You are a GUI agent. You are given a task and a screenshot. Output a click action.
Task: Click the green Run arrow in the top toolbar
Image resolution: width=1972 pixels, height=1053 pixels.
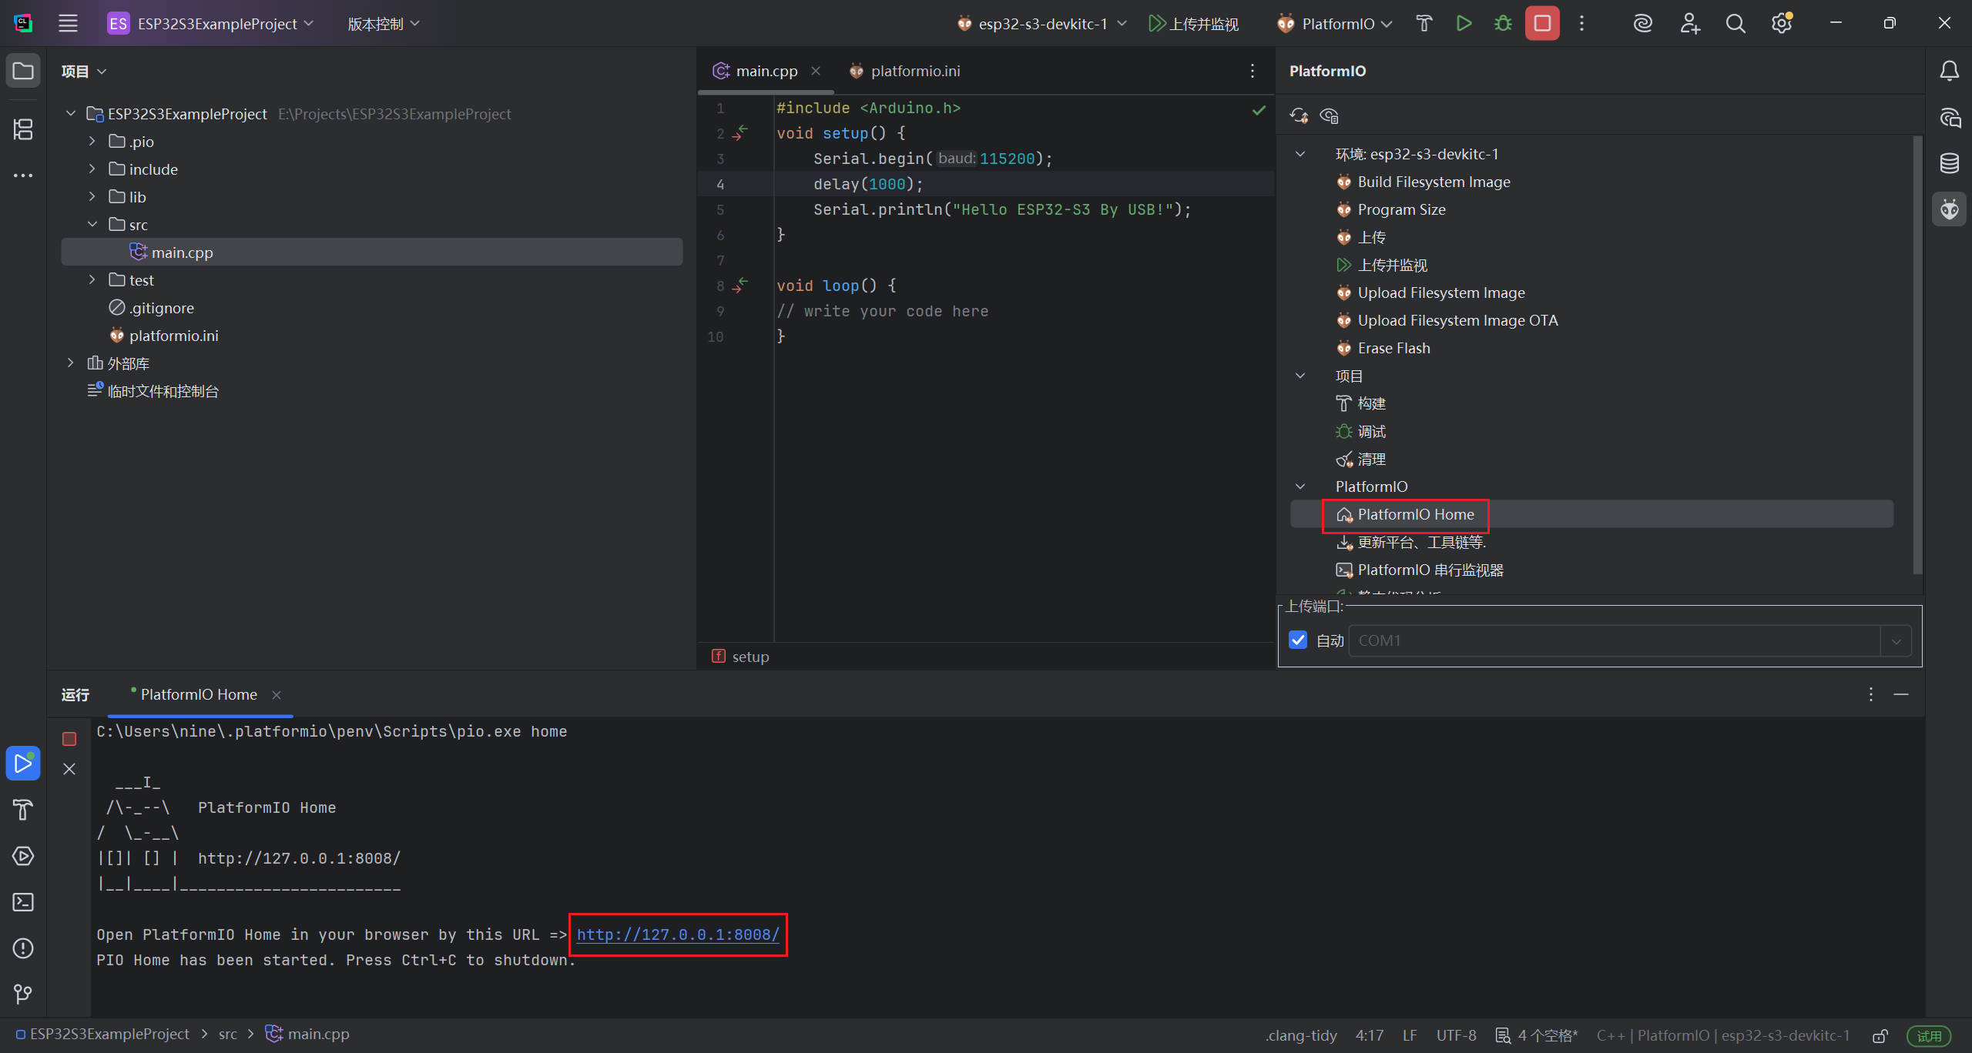[x=1464, y=24]
